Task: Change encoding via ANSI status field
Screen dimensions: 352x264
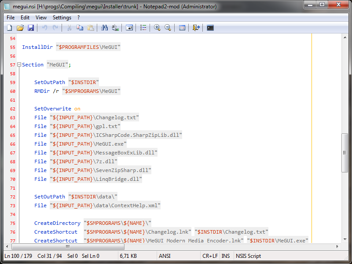Action: click(x=165, y=256)
